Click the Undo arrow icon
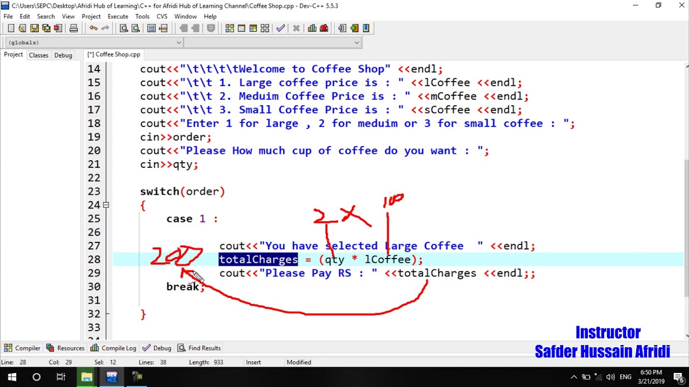Viewport: 689px width, 387px height. 93,28
